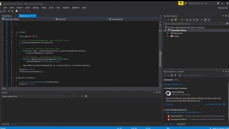Collapse the Assembly-CSharp project node
Viewport: 229px width, 129px height.
[x=165, y=30]
